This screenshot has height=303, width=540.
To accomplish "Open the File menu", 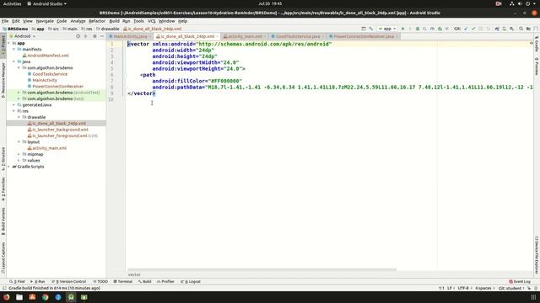I will tap(5, 21).
